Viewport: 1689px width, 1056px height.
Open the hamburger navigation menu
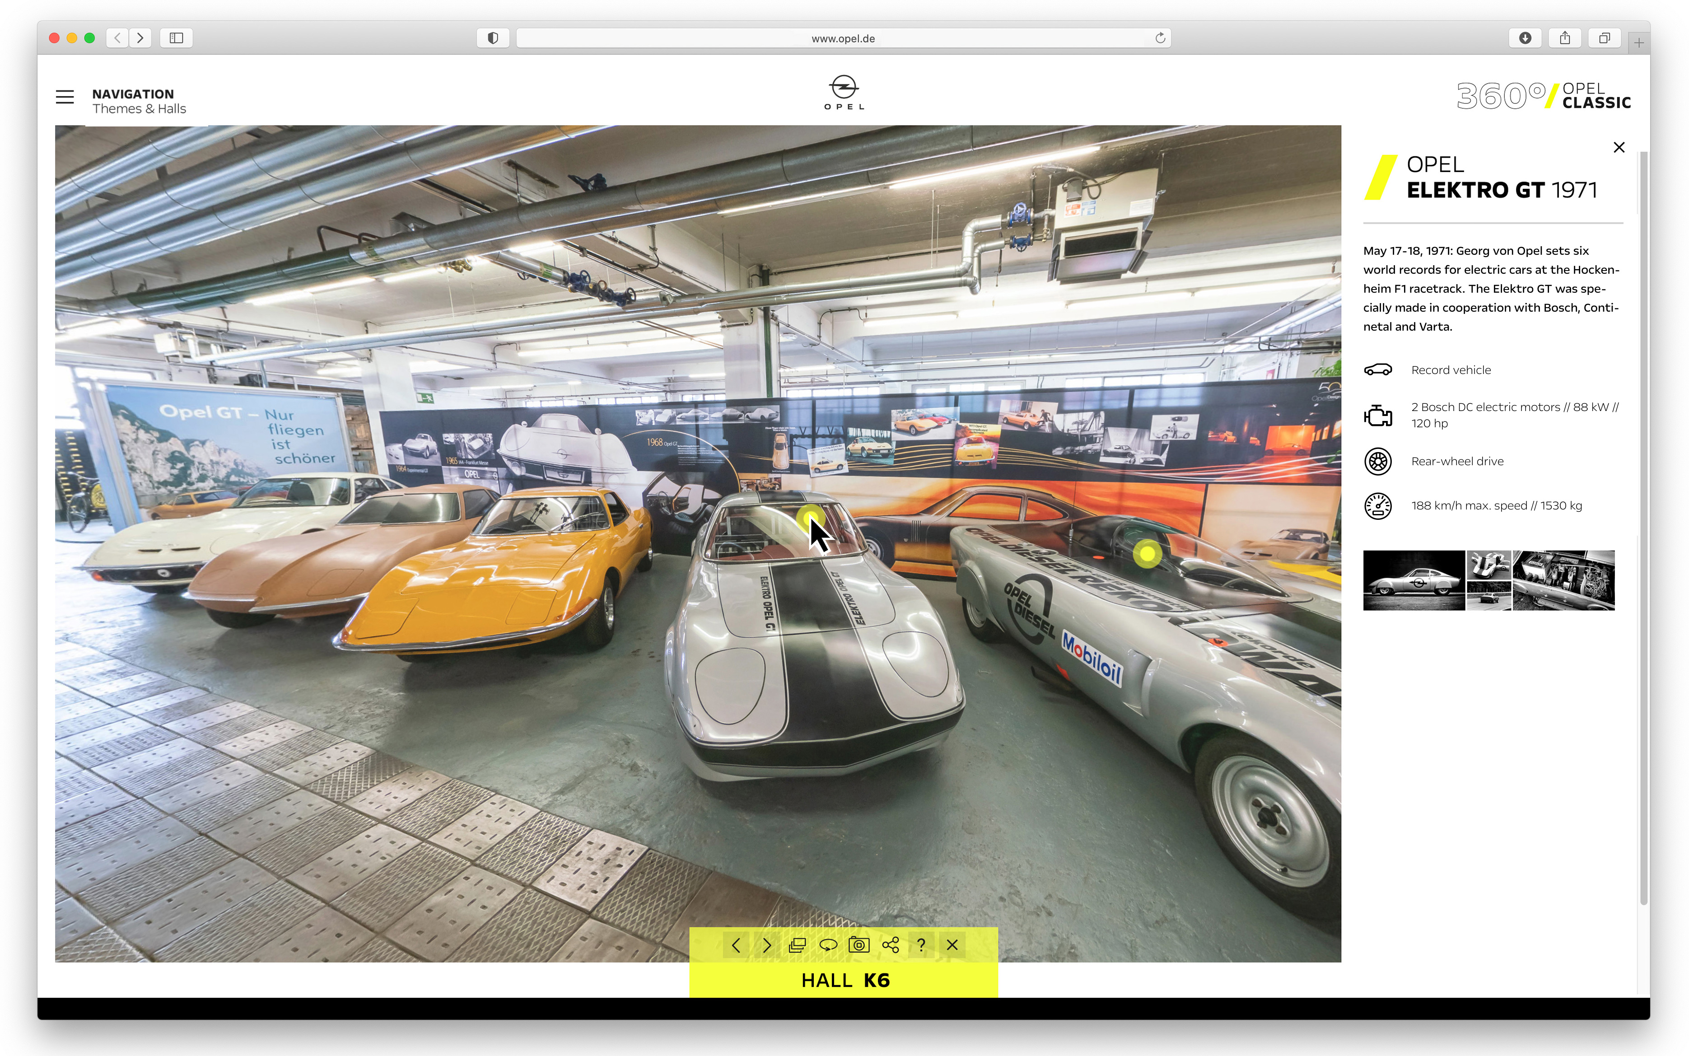point(65,97)
